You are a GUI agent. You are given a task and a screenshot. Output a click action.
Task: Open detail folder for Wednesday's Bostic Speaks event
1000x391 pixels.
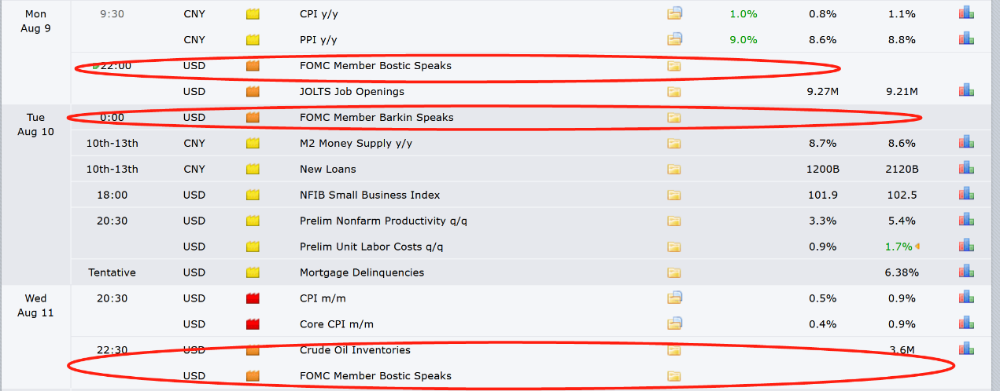click(673, 376)
